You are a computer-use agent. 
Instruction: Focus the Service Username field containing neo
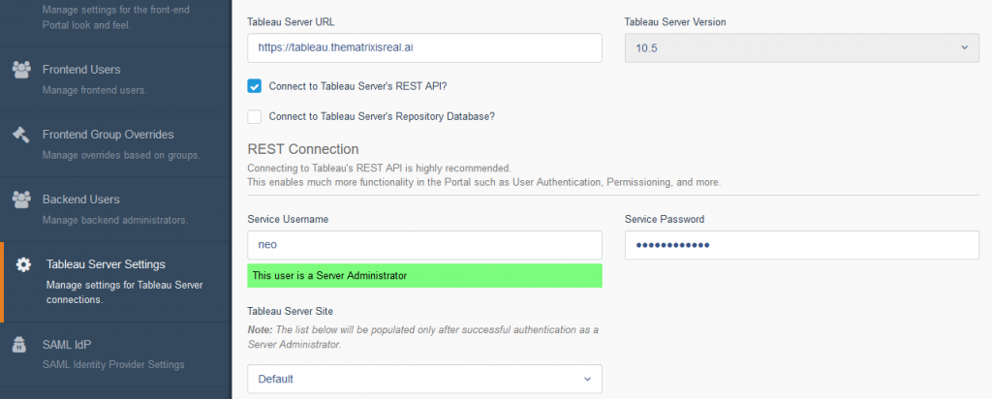pos(424,245)
